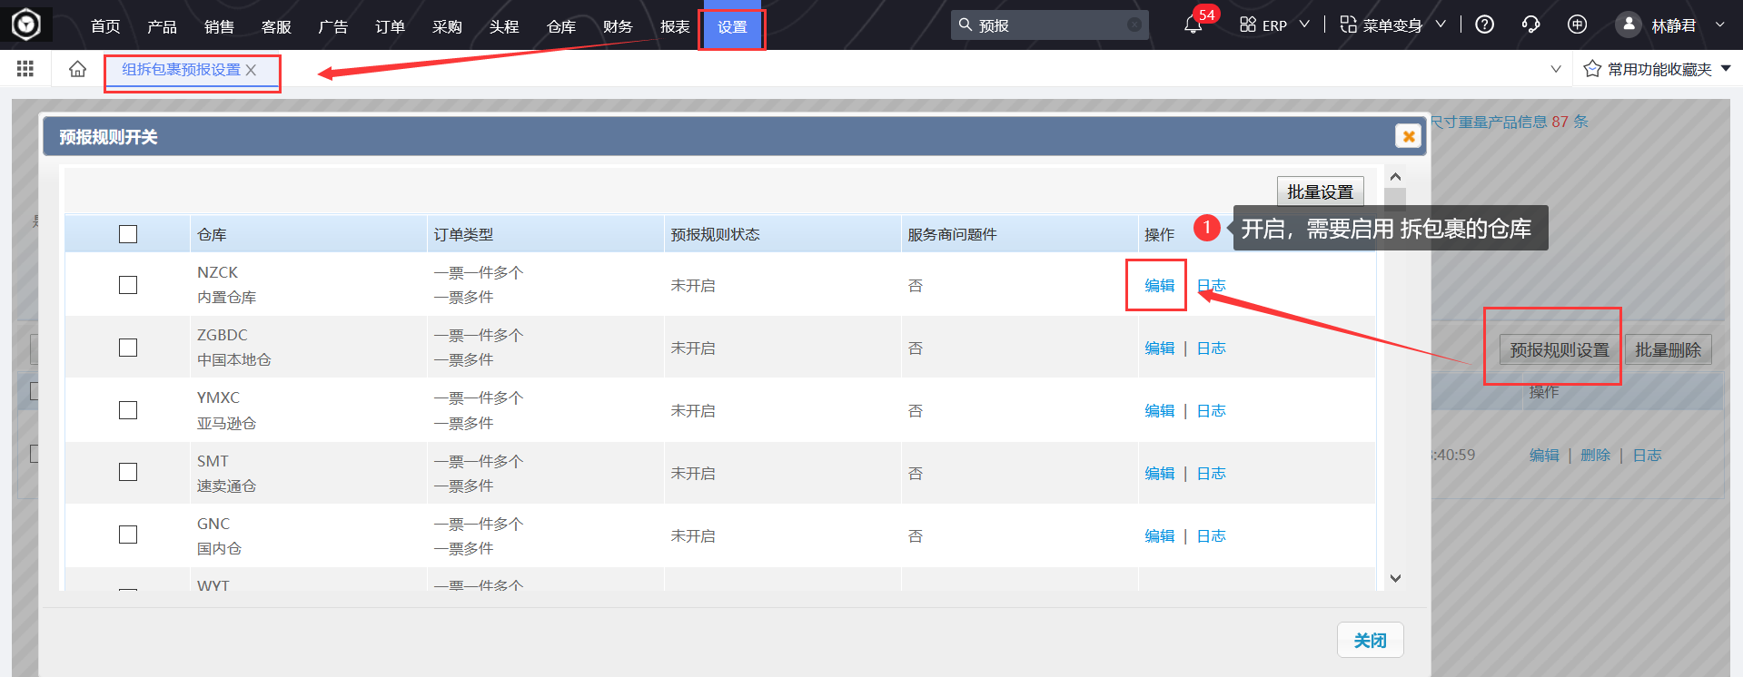This screenshot has height=677, width=1743.
Task: Go to the home icon tab
Action: (78, 69)
